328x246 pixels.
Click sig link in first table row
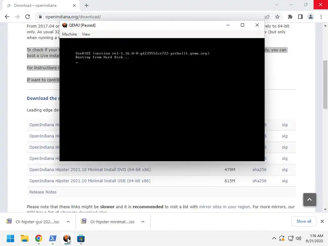[285, 125]
